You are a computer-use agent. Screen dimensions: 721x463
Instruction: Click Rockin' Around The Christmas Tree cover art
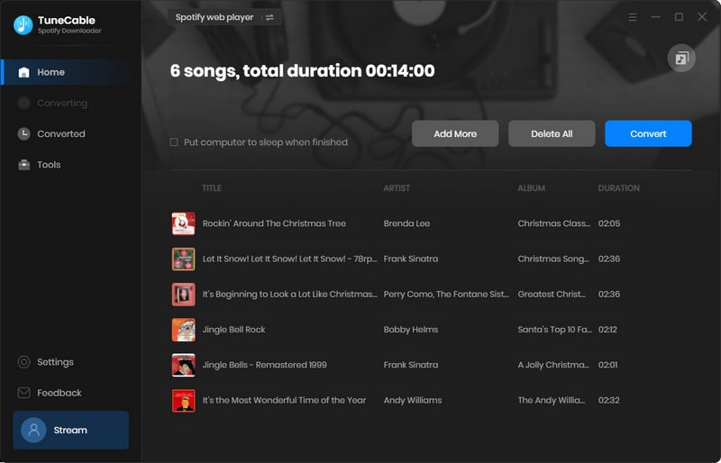pos(183,223)
